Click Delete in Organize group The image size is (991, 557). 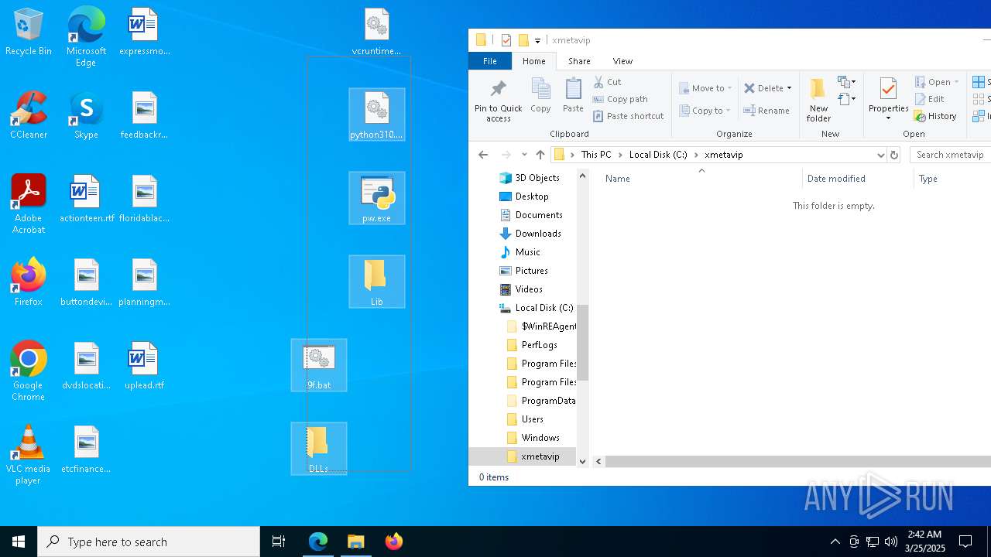(x=768, y=88)
